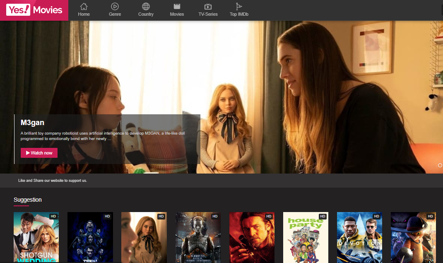Click the Home house icon
The width and height of the screenshot is (443, 263).
coord(84,6)
